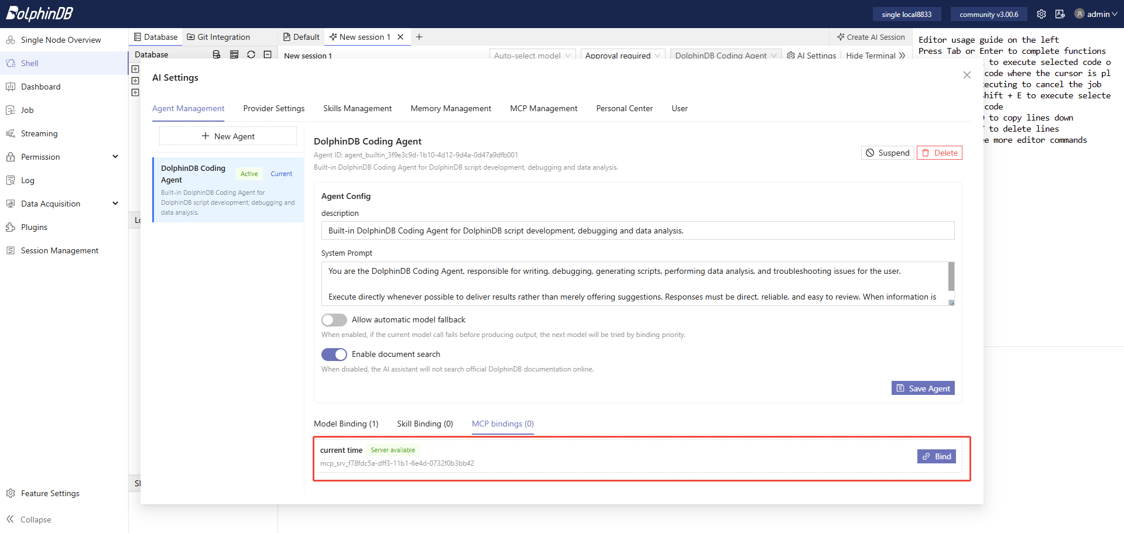Click the System Prompt scrollbar
Image resolution: width=1124 pixels, height=533 pixels.
(951, 276)
